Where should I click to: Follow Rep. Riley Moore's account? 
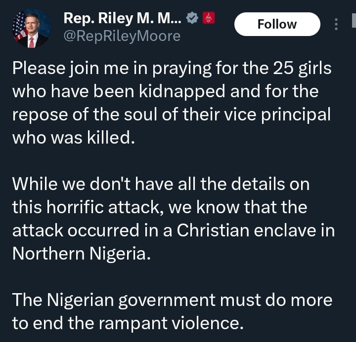click(x=277, y=24)
